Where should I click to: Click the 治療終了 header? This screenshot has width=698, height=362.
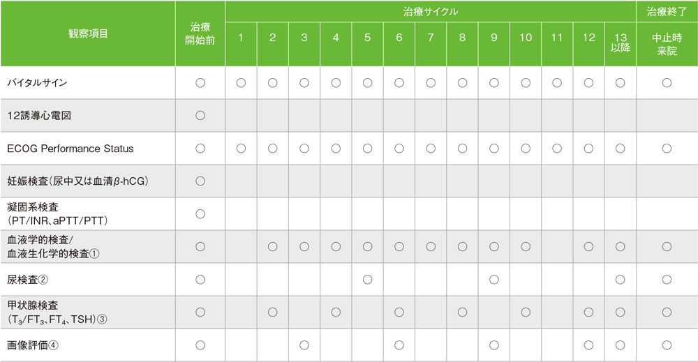pyautogui.click(x=667, y=12)
